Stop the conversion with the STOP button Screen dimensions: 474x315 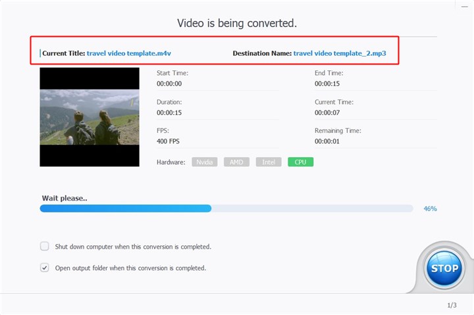click(444, 268)
